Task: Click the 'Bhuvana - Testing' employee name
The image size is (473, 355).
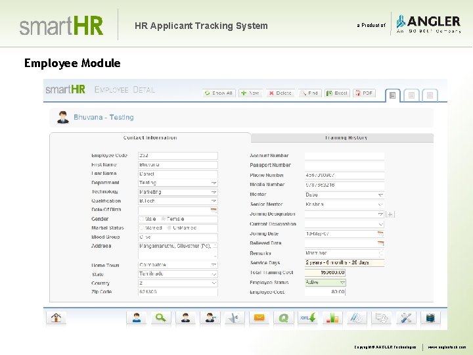Action: 104,117
